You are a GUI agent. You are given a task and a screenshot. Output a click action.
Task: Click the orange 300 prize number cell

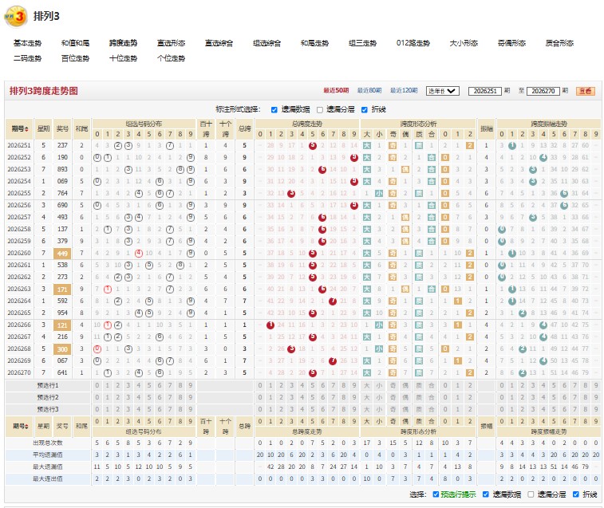pos(62,349)
